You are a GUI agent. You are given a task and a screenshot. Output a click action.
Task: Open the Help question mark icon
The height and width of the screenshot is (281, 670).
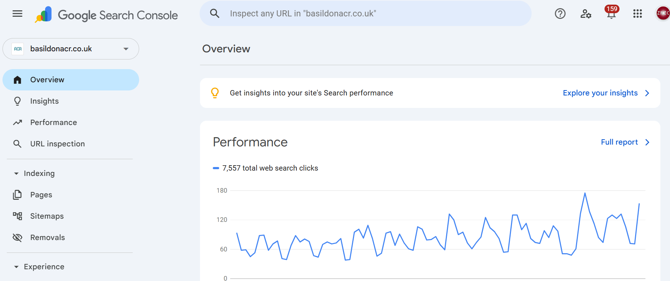(560, 14)
